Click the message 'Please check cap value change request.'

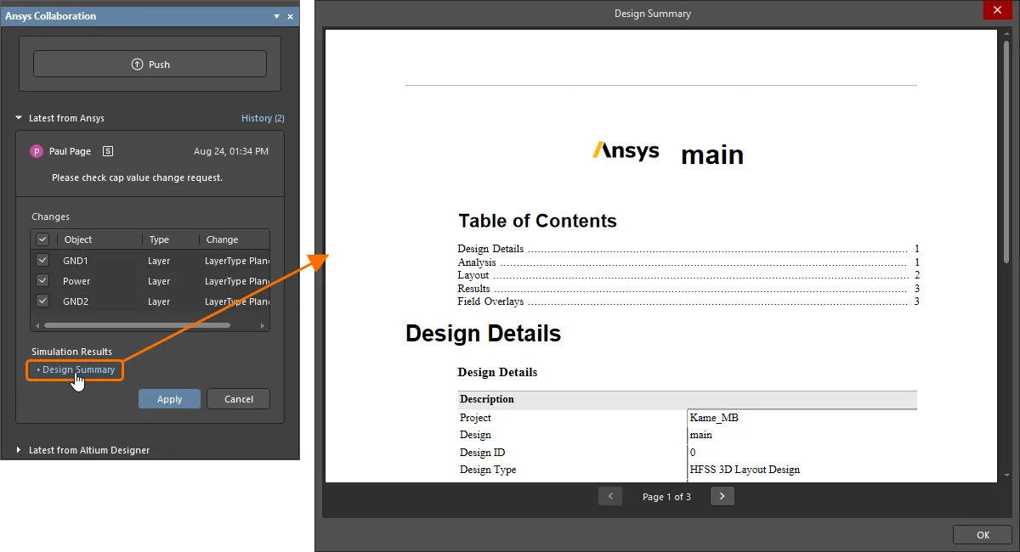(137, 177)
